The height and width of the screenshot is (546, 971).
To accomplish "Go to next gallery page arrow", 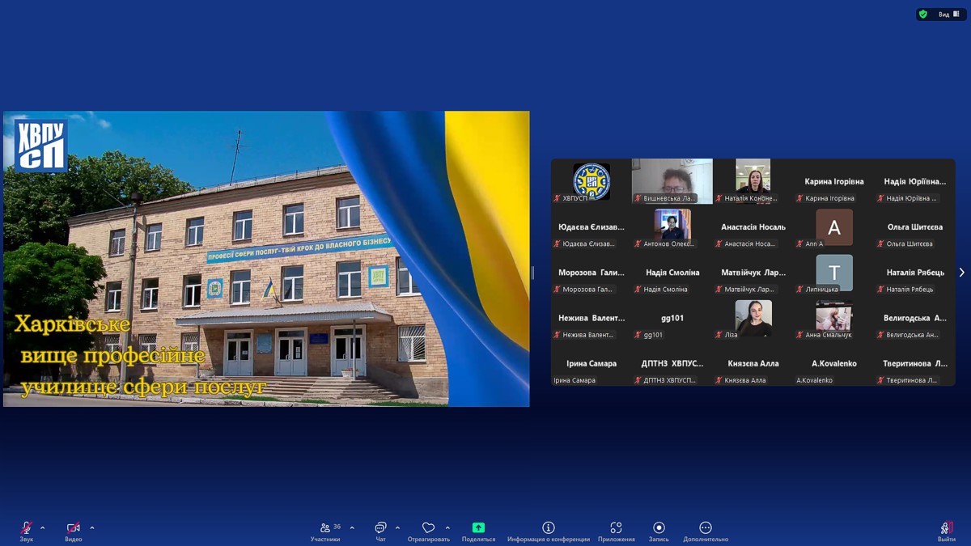I will (x=961, y=273).
